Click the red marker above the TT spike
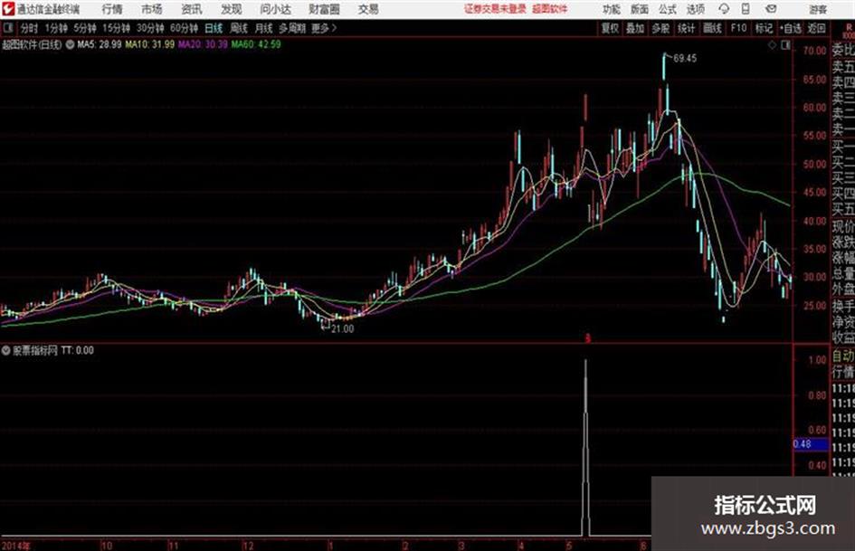This screenshot has height=551, width=855. (588, 338)
